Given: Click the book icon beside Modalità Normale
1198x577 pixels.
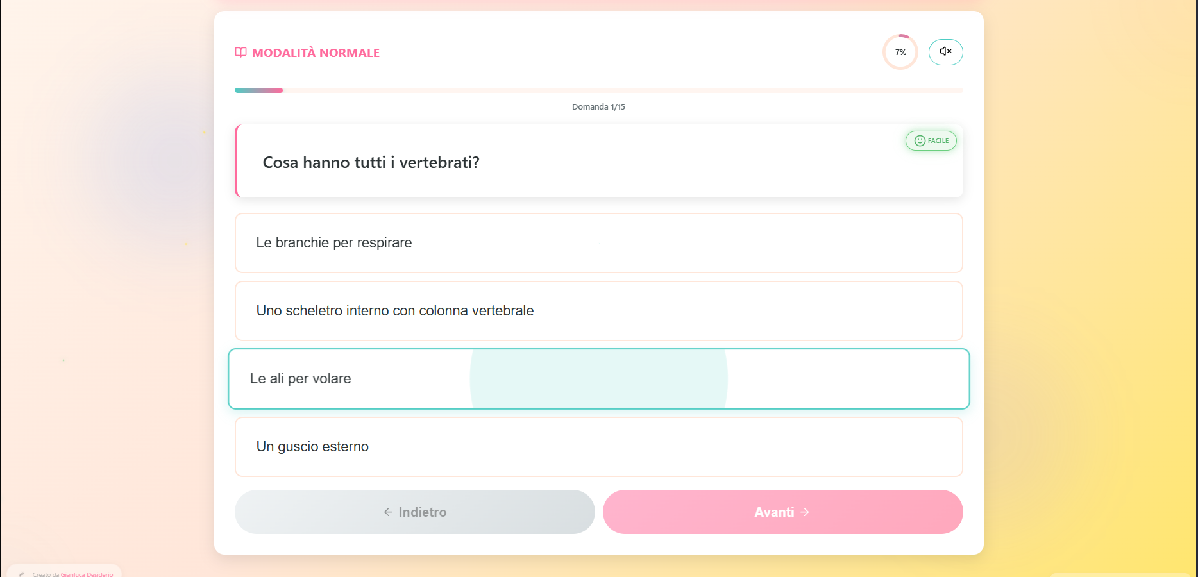Looking at the screenshot, I should 240,53.
